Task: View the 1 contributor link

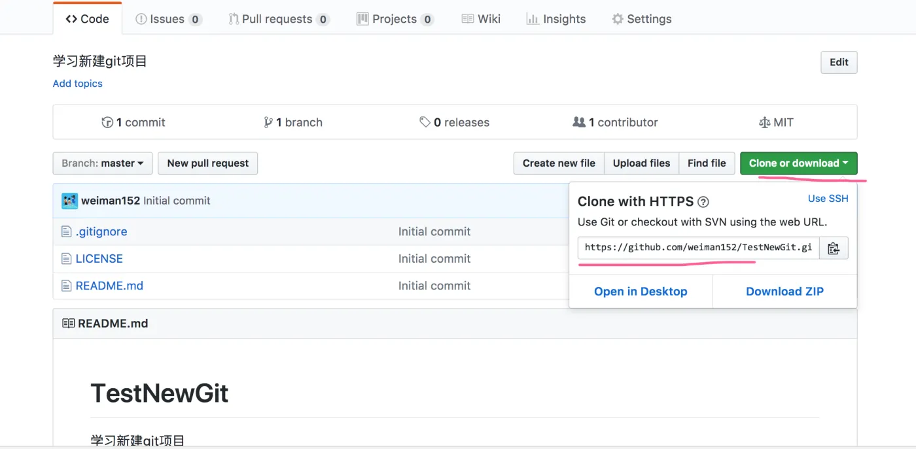Action: [x=615, y=122]
